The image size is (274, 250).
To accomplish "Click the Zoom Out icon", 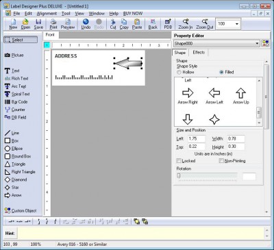I will pyautogui.click(x=205, y=24).
